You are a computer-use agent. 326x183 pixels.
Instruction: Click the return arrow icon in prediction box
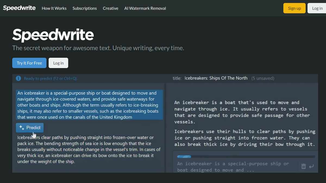click(x=312, y=166)
